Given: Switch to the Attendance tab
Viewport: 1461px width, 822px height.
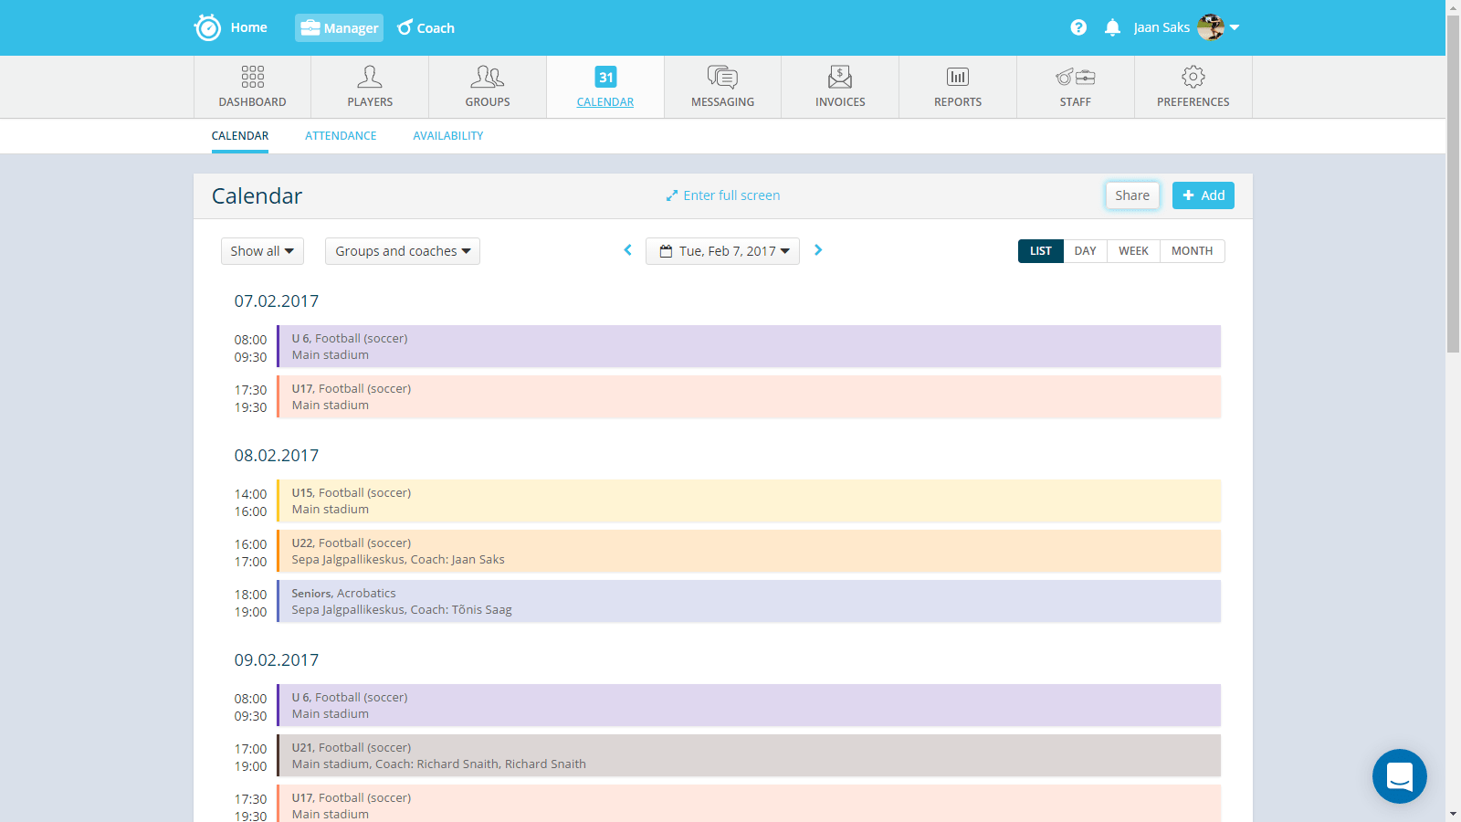Looking at the screenshot, I should [341, 136].
